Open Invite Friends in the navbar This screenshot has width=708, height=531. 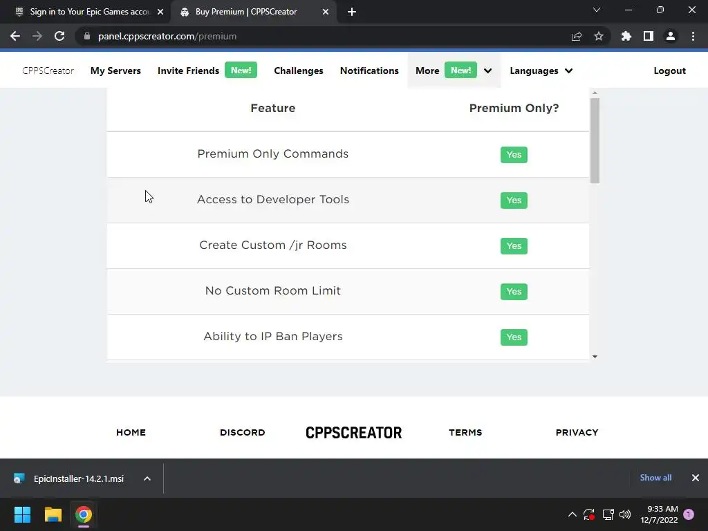pyautogui.click(x=188, y=71)
